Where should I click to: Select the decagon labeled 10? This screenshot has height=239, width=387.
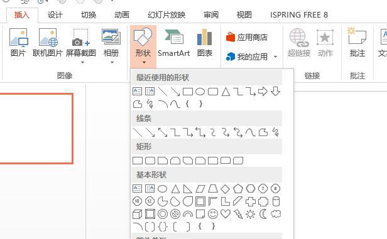[x=137, y=201]
